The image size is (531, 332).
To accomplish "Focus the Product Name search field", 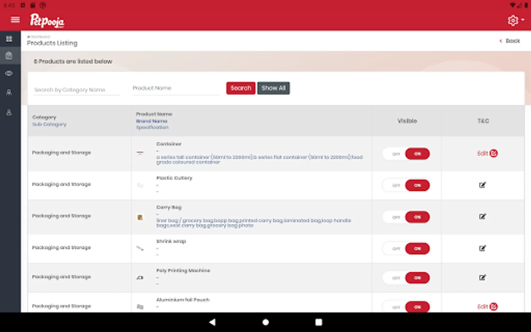I will coord(176,89).
